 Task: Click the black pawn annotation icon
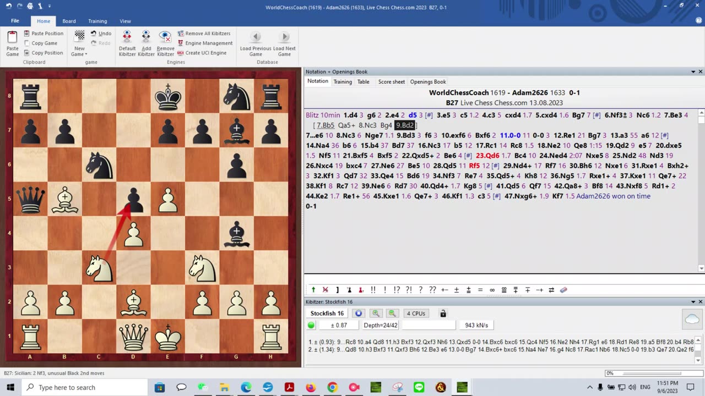[349, 290]
